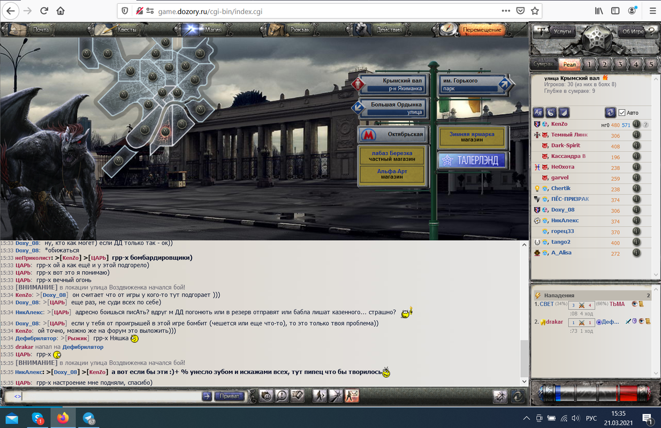Open the Mail app on taskbar
Viewport: 661px width, 428px height.
click(x=12, y=418)
